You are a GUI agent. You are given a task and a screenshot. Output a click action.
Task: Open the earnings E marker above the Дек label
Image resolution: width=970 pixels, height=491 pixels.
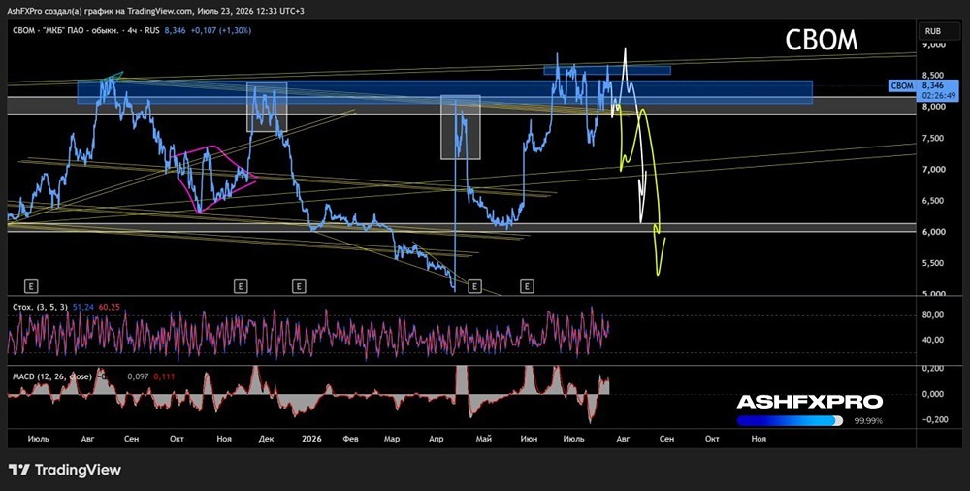point(241,286)
